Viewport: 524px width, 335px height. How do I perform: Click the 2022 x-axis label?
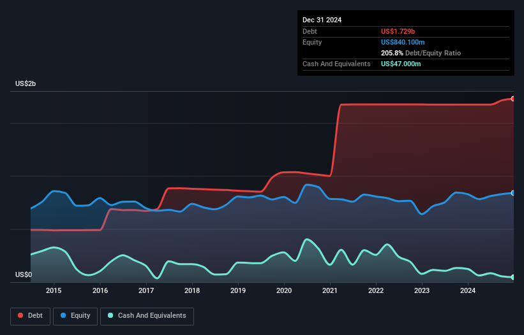click(376, 290)
